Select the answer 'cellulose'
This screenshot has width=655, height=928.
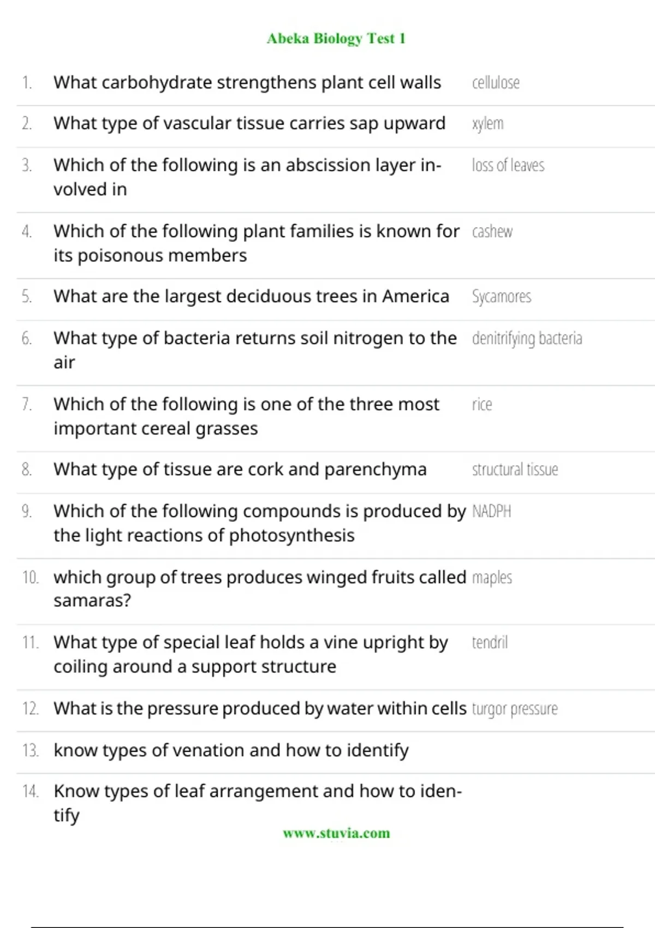coord(496,83)
